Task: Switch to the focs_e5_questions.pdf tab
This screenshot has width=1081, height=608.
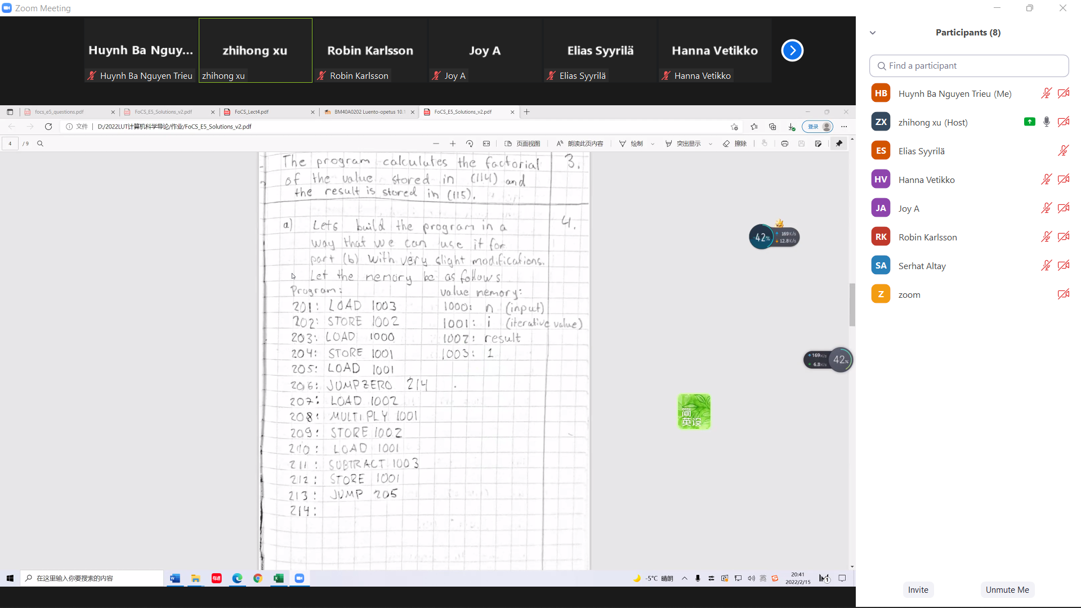Action: tap(59, 112)
